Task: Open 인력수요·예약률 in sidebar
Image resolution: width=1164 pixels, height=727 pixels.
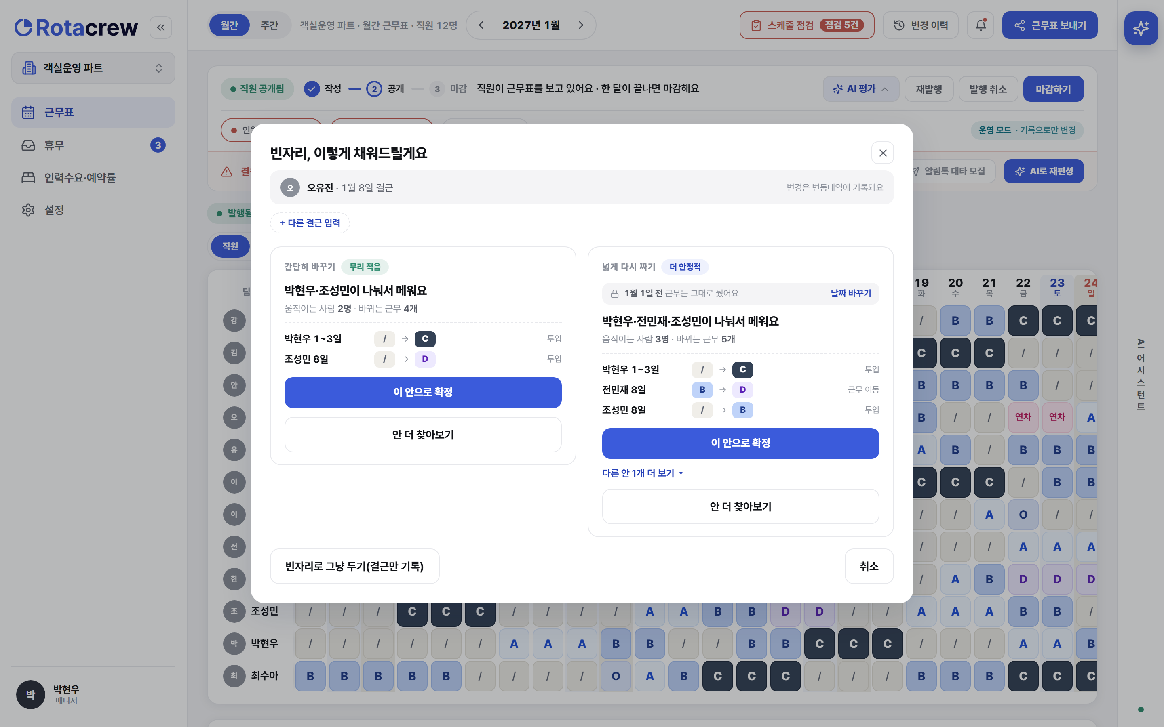Action: [93, 177]
